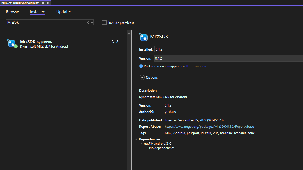Select the Installed tab
Viewport: 303px width, 170px height.
click(x=38, y=12)
